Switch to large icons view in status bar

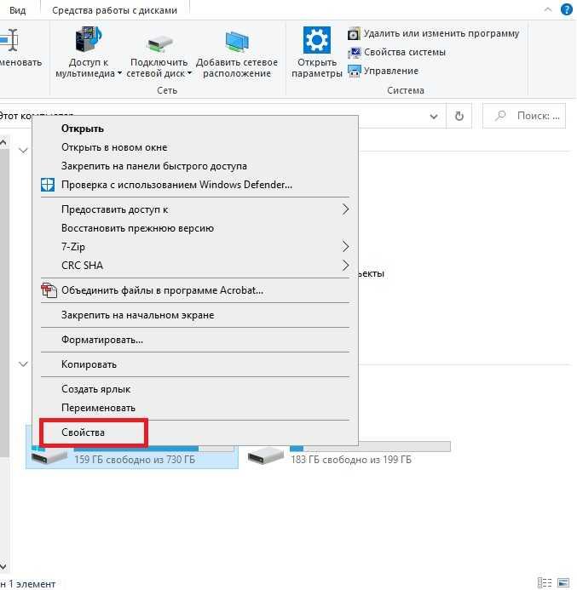coord(563,583)
